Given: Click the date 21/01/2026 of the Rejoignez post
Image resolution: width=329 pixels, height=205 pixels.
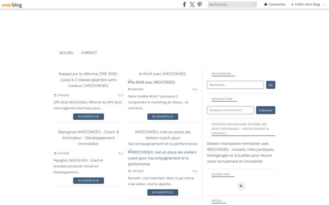Looking at the screenshot, I should (x=63, y=154).
